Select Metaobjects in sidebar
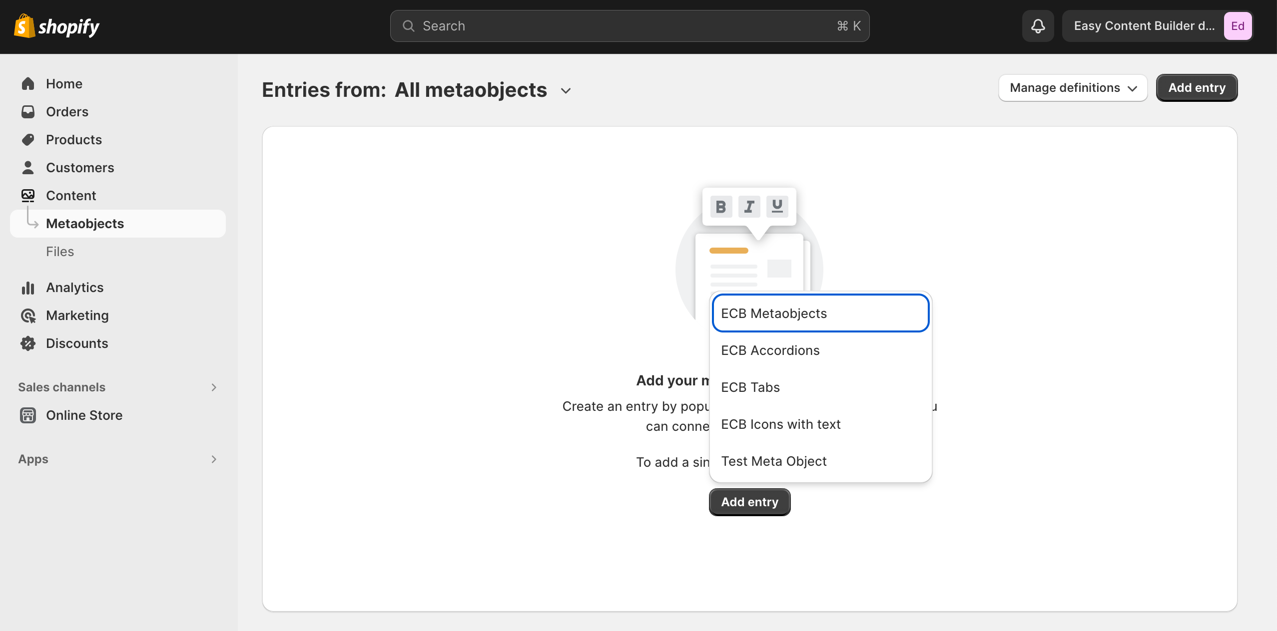Viewport: 1277px width, 631px height. tap(118, 224)
